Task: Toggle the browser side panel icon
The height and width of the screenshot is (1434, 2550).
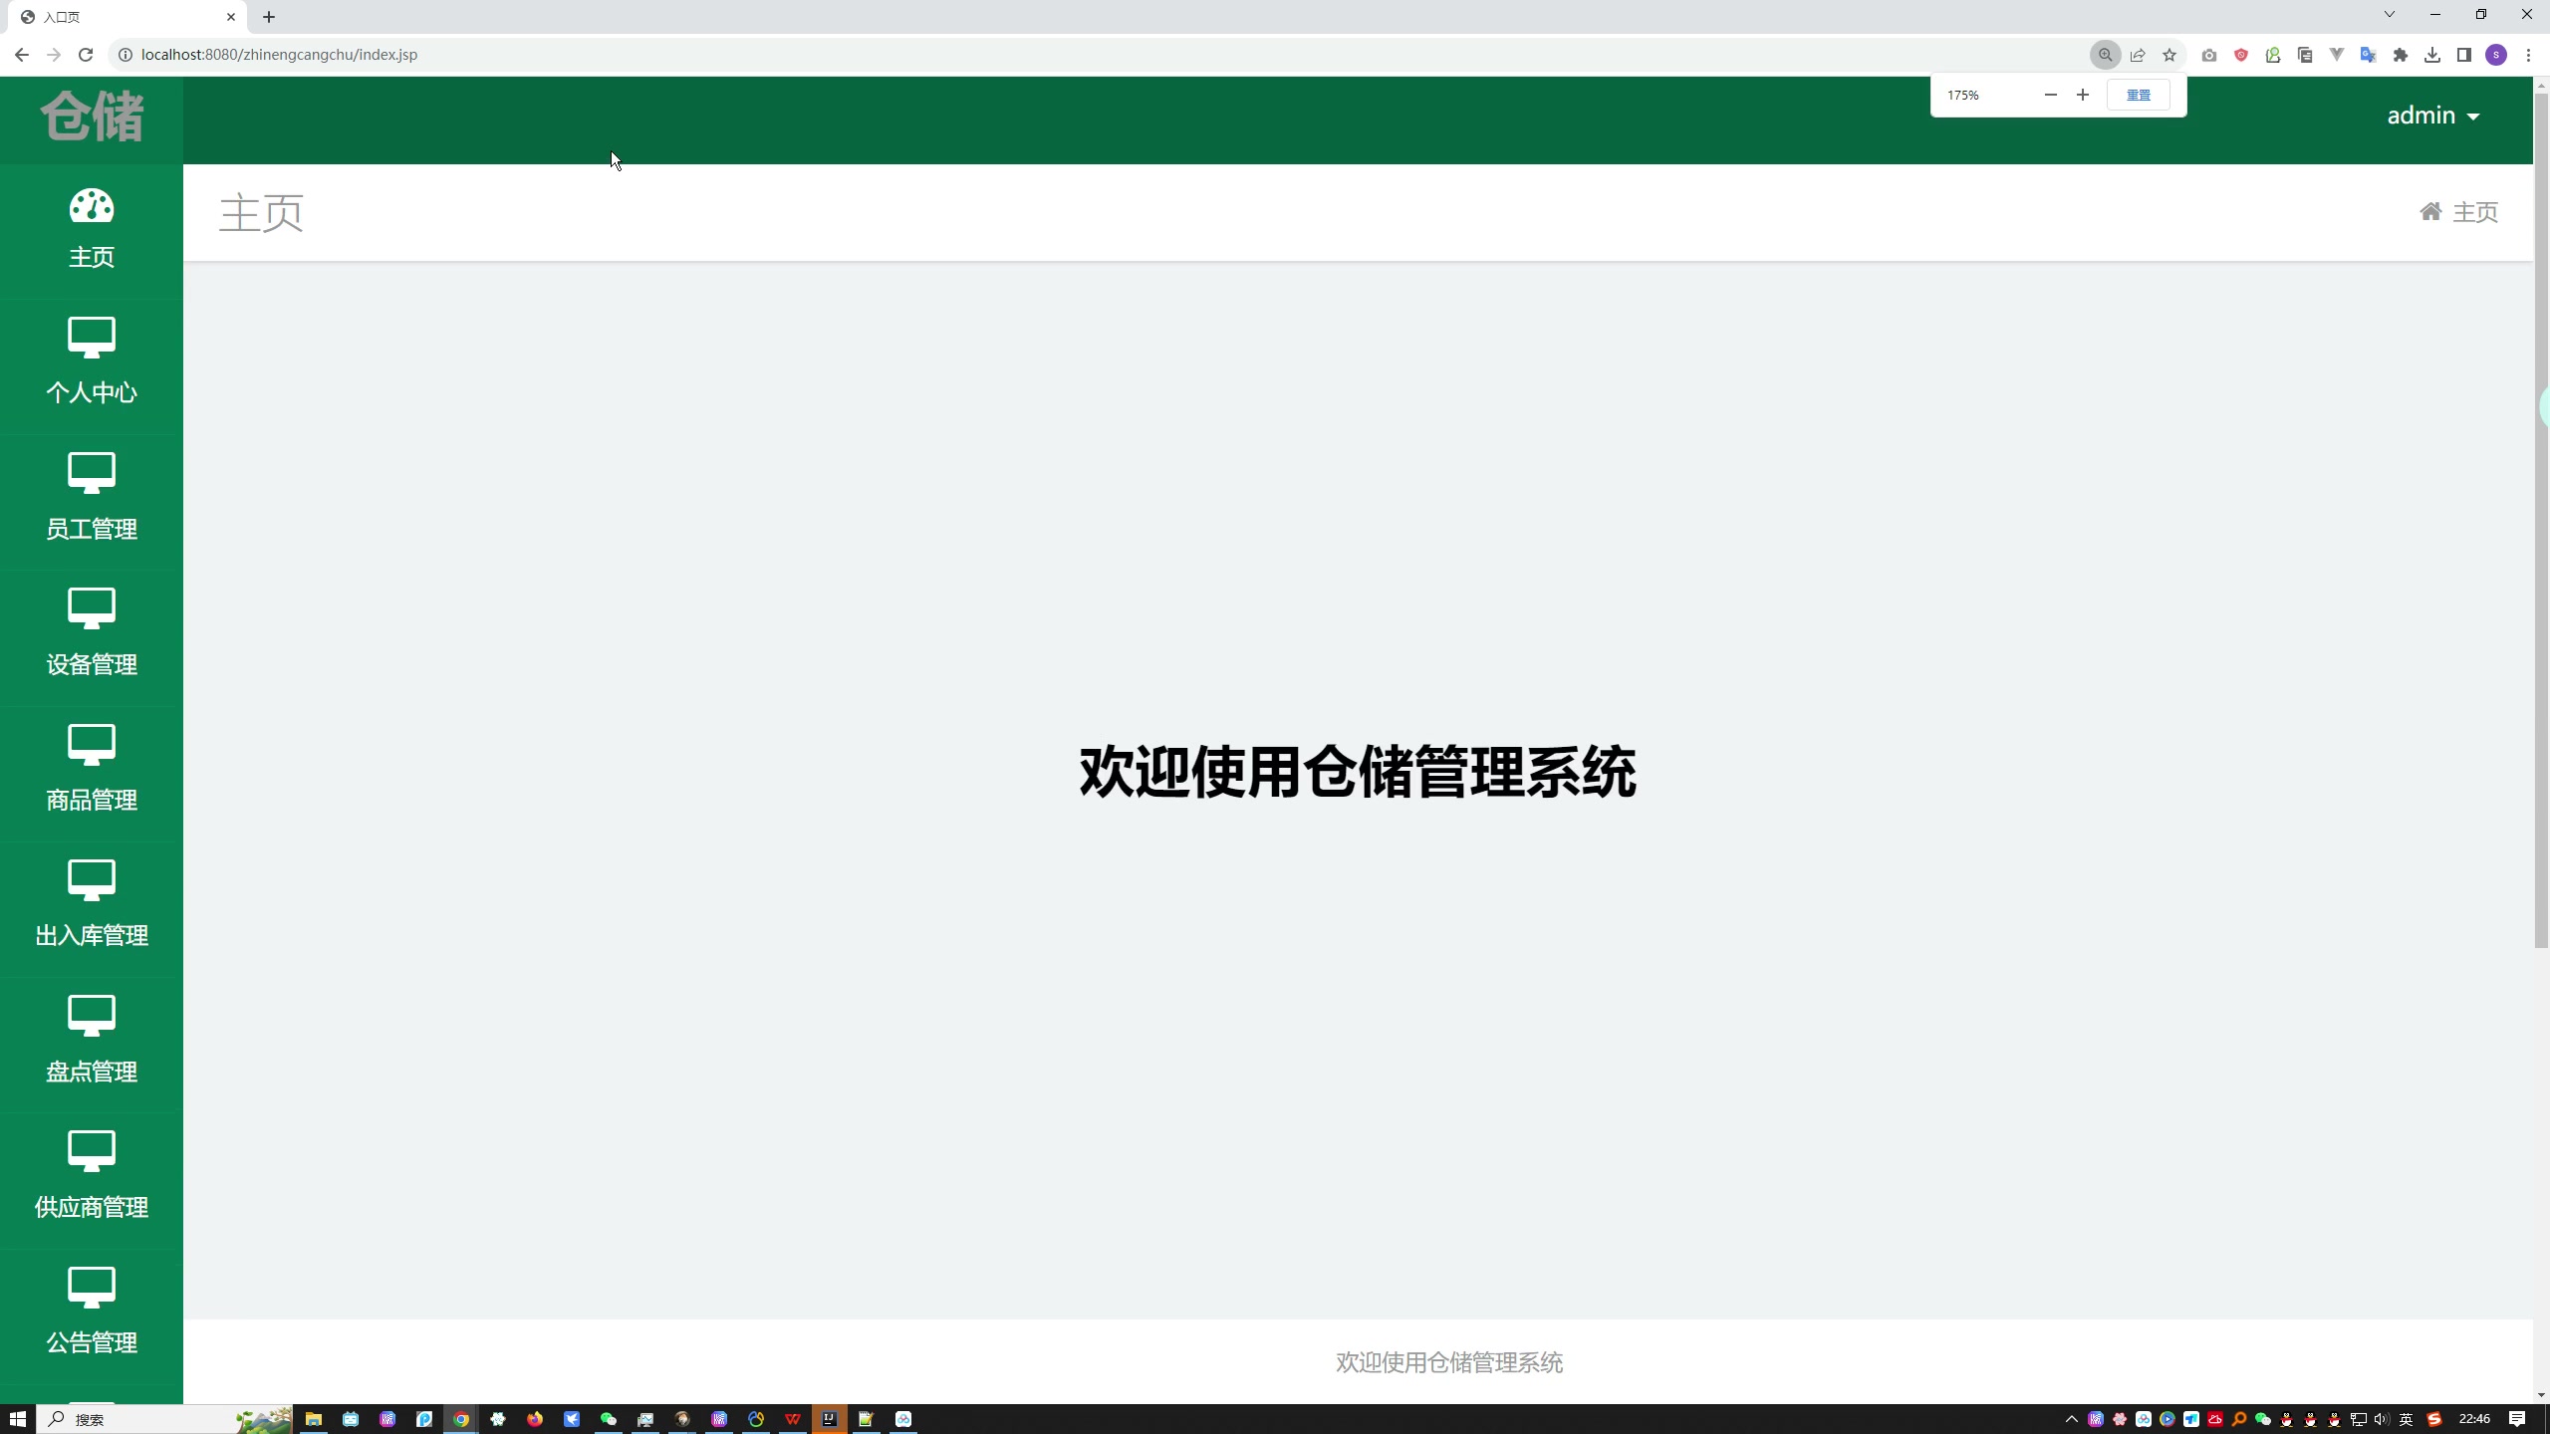Action: 2464,55
